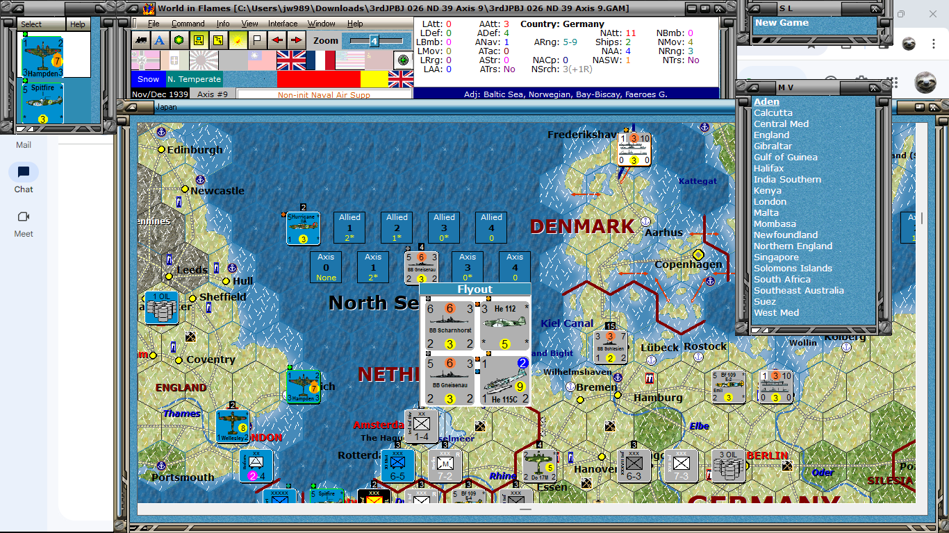Click the white flag toolbar icon
The width and height of the screenshot is (949, 533).
(256, 40)
